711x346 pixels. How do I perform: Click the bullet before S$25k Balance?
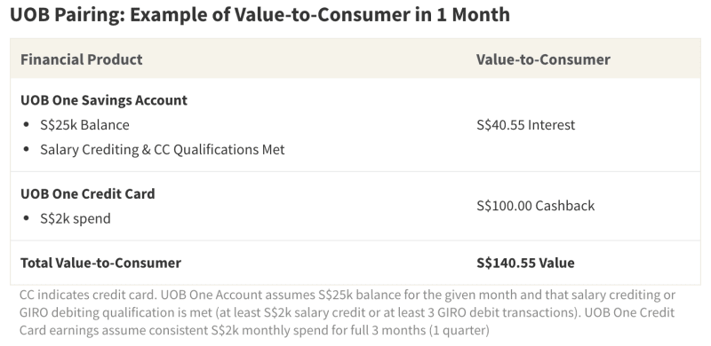pos(27,125)
